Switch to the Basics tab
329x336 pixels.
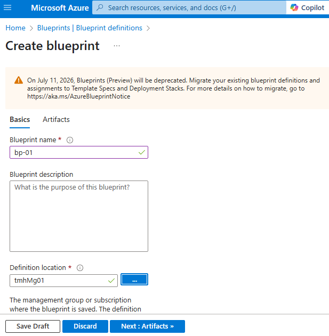[20, 120]
